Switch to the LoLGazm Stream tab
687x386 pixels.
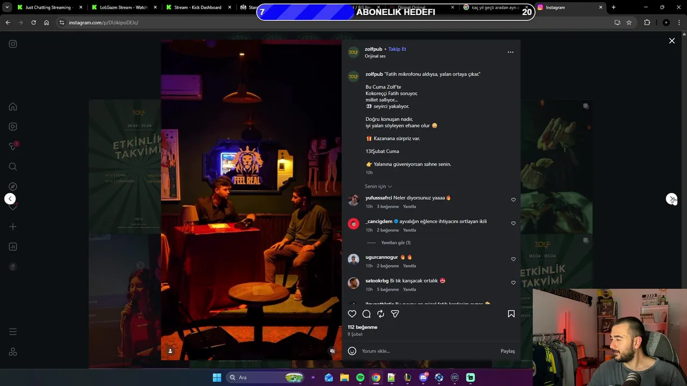[123, 8]
